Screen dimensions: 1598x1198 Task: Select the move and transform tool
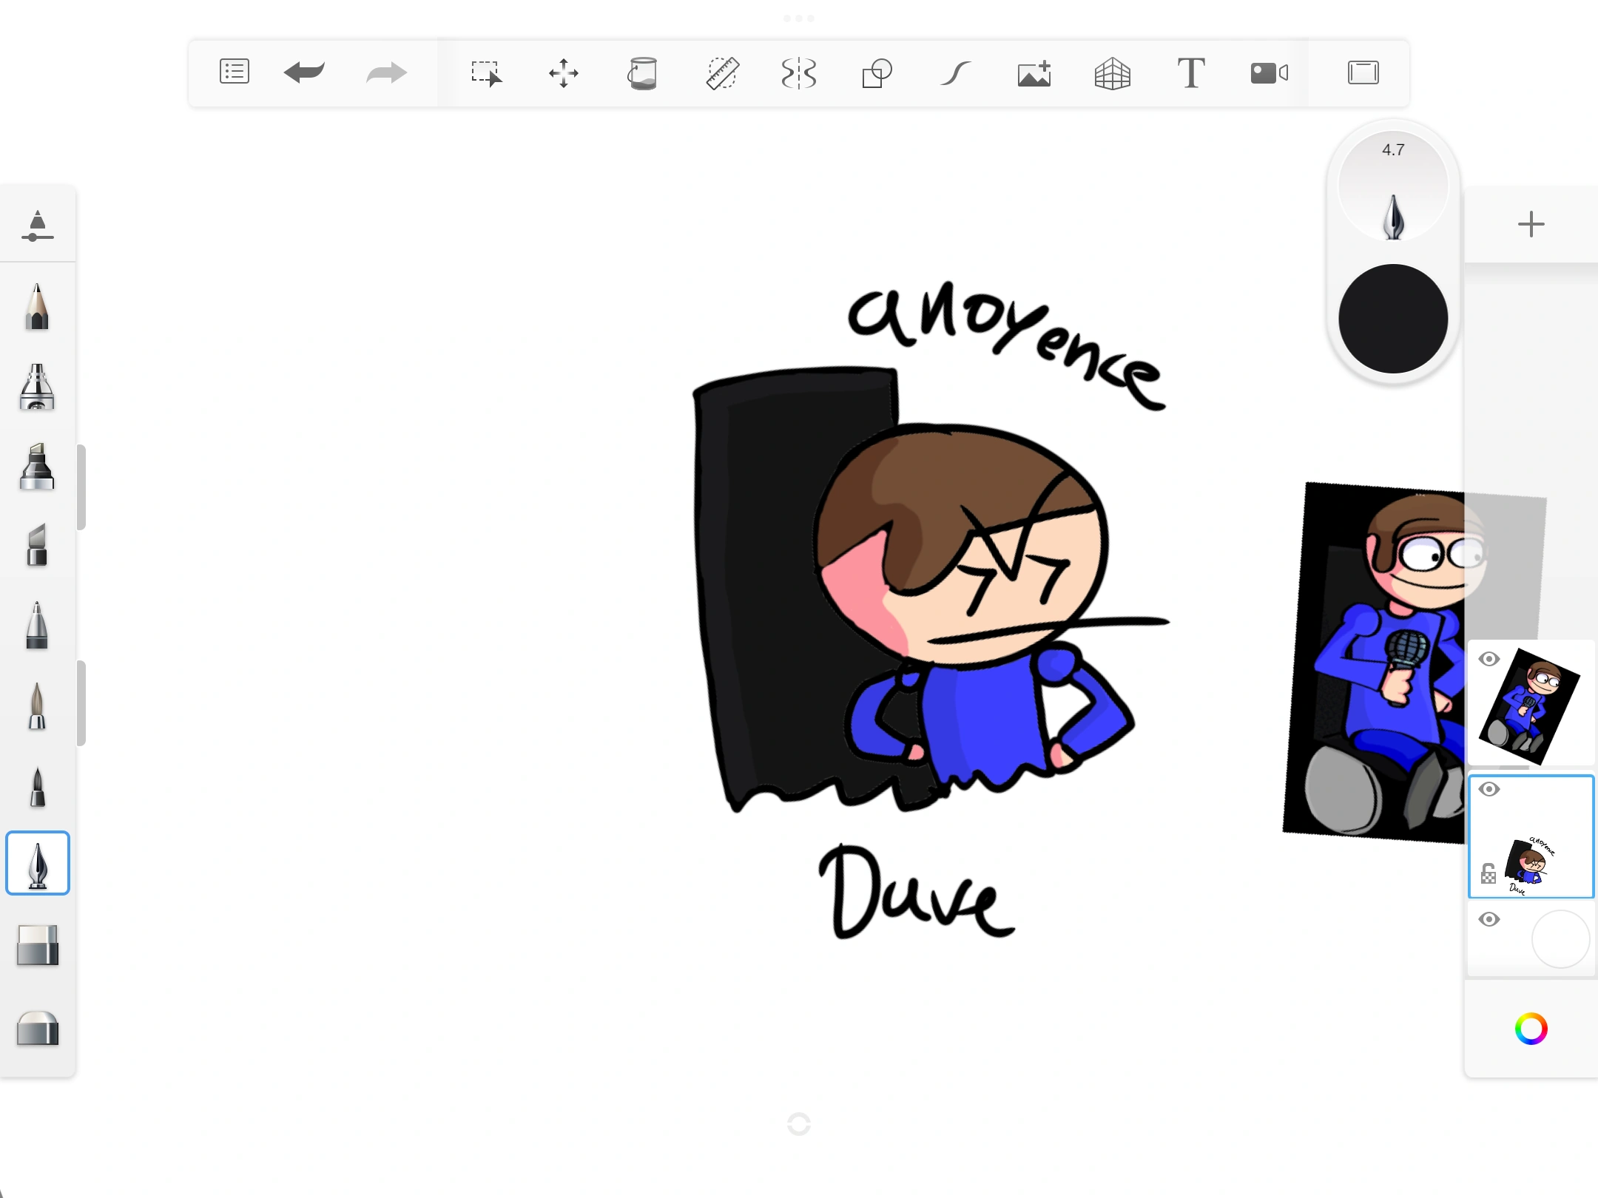point(564,72)
